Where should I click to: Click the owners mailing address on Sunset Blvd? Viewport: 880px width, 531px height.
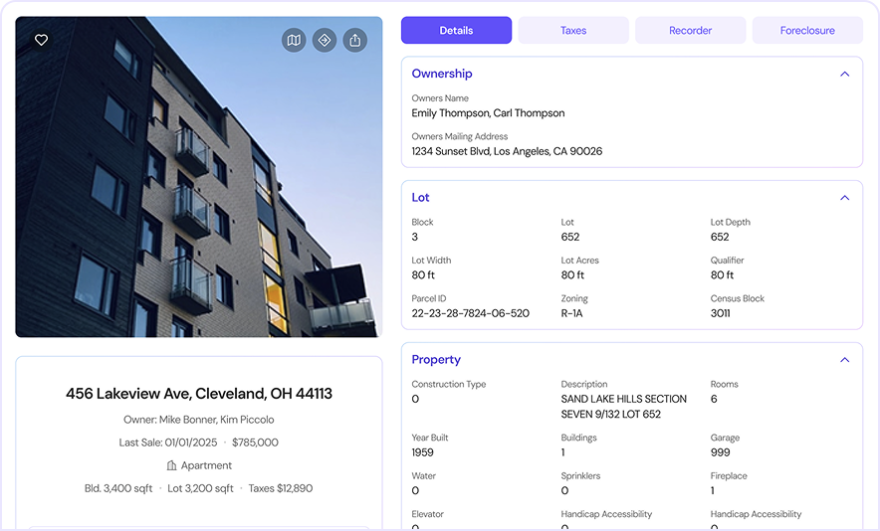[507, 151]
